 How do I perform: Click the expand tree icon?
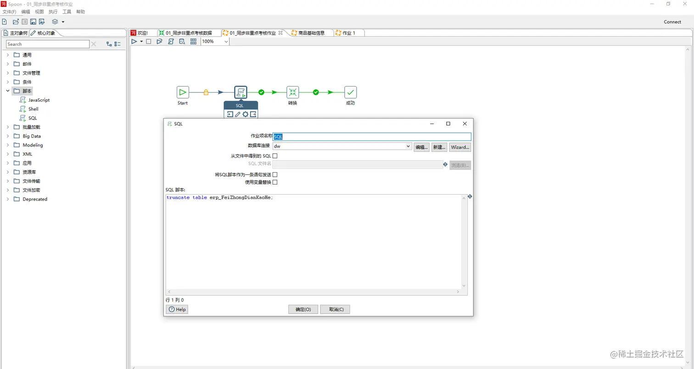(109, 44)
